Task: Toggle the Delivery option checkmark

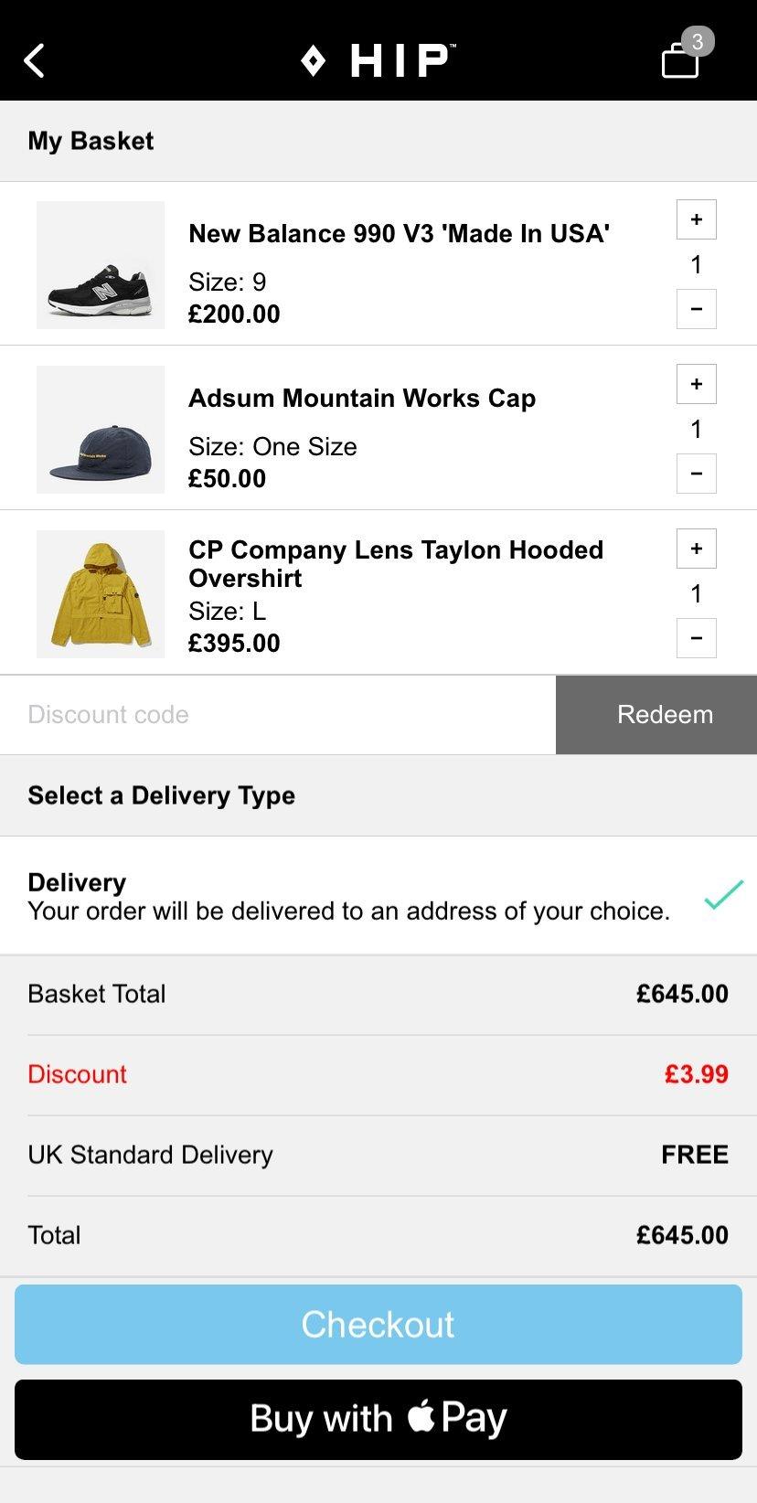Action: [x=723, y=895]
